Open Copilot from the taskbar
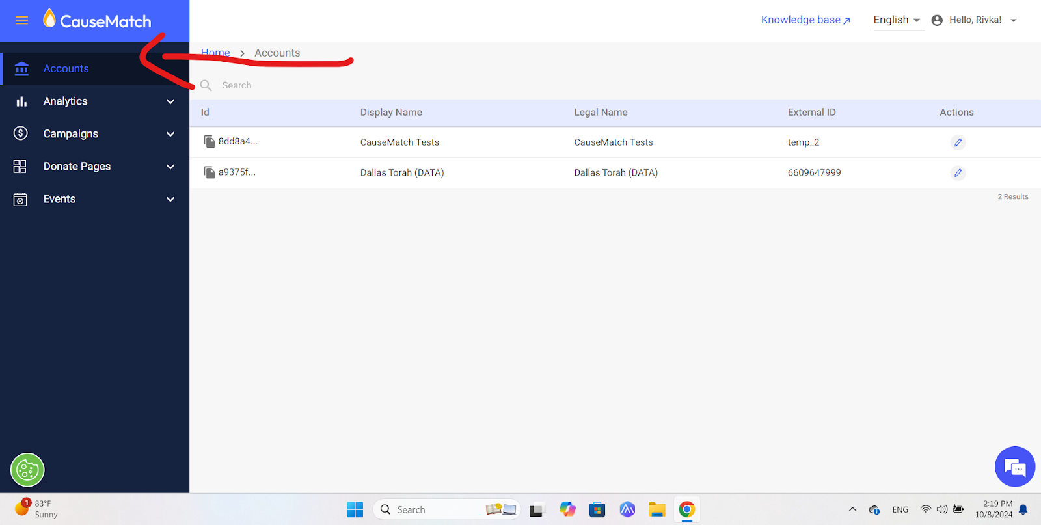 [567, 509]
